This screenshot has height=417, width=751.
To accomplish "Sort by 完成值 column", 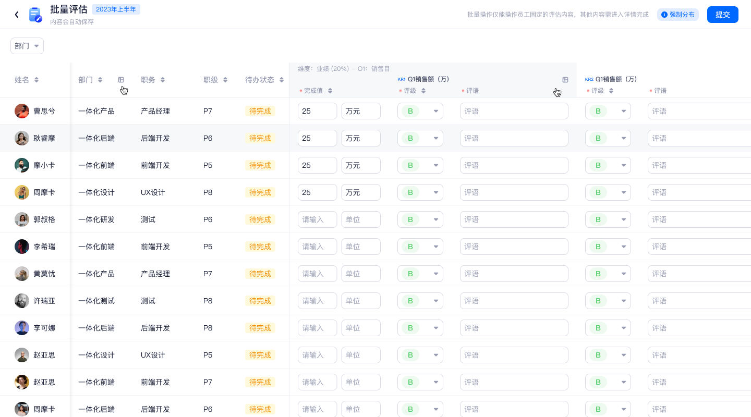I will click(x=330, y=91).
